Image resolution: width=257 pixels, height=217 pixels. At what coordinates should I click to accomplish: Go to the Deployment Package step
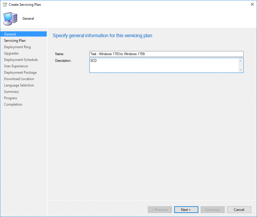[x=20, y=72]
